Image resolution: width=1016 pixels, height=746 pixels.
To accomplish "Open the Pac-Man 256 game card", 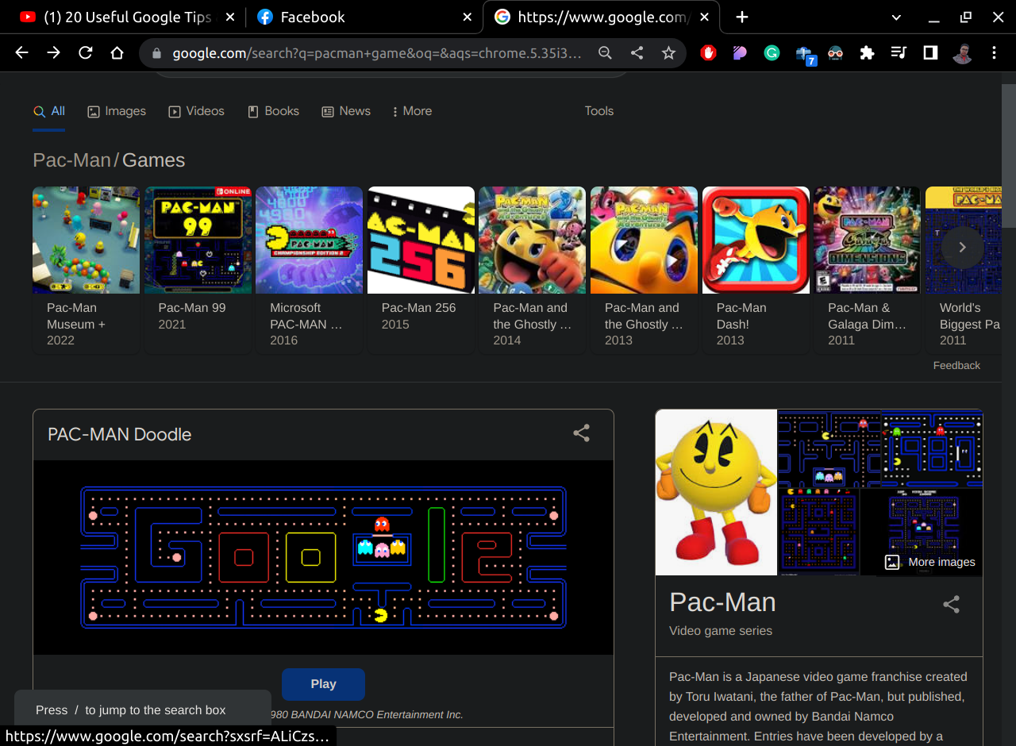I will (421, 269).
